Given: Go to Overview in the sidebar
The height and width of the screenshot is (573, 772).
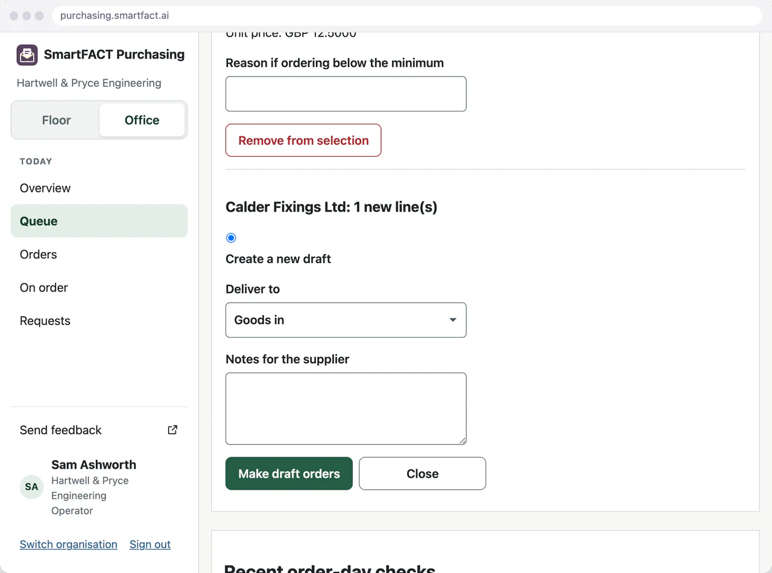Looking at the screenshot, I should click(x=99, y=188).
